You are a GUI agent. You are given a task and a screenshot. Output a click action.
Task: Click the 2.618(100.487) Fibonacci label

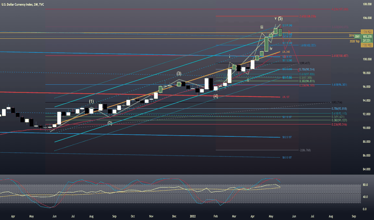(x=339, y=56)
